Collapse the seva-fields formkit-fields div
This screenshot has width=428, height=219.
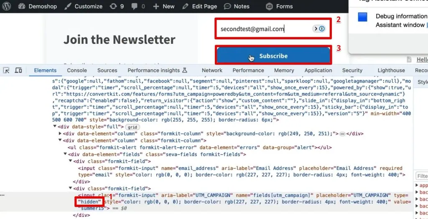(66, 154)
